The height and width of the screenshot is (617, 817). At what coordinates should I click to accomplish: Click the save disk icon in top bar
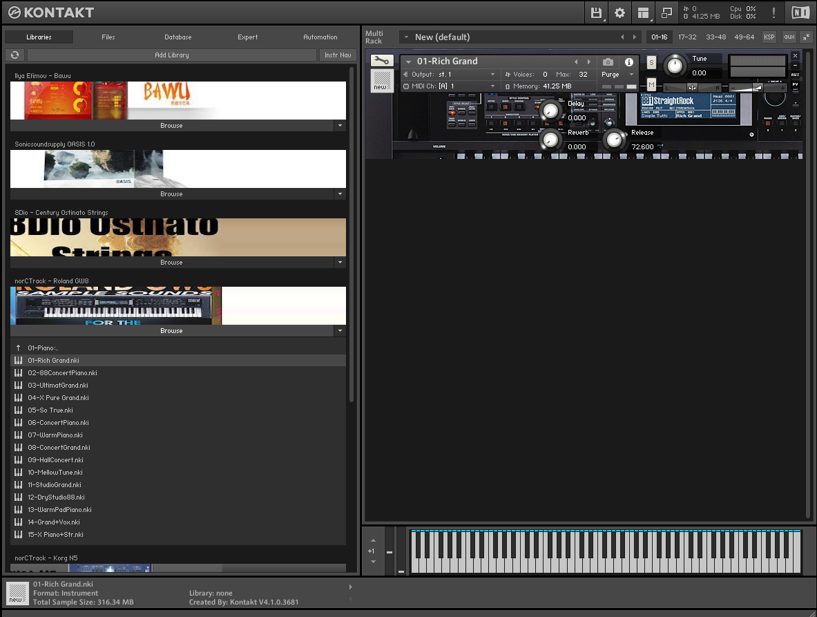click(596, 13)
